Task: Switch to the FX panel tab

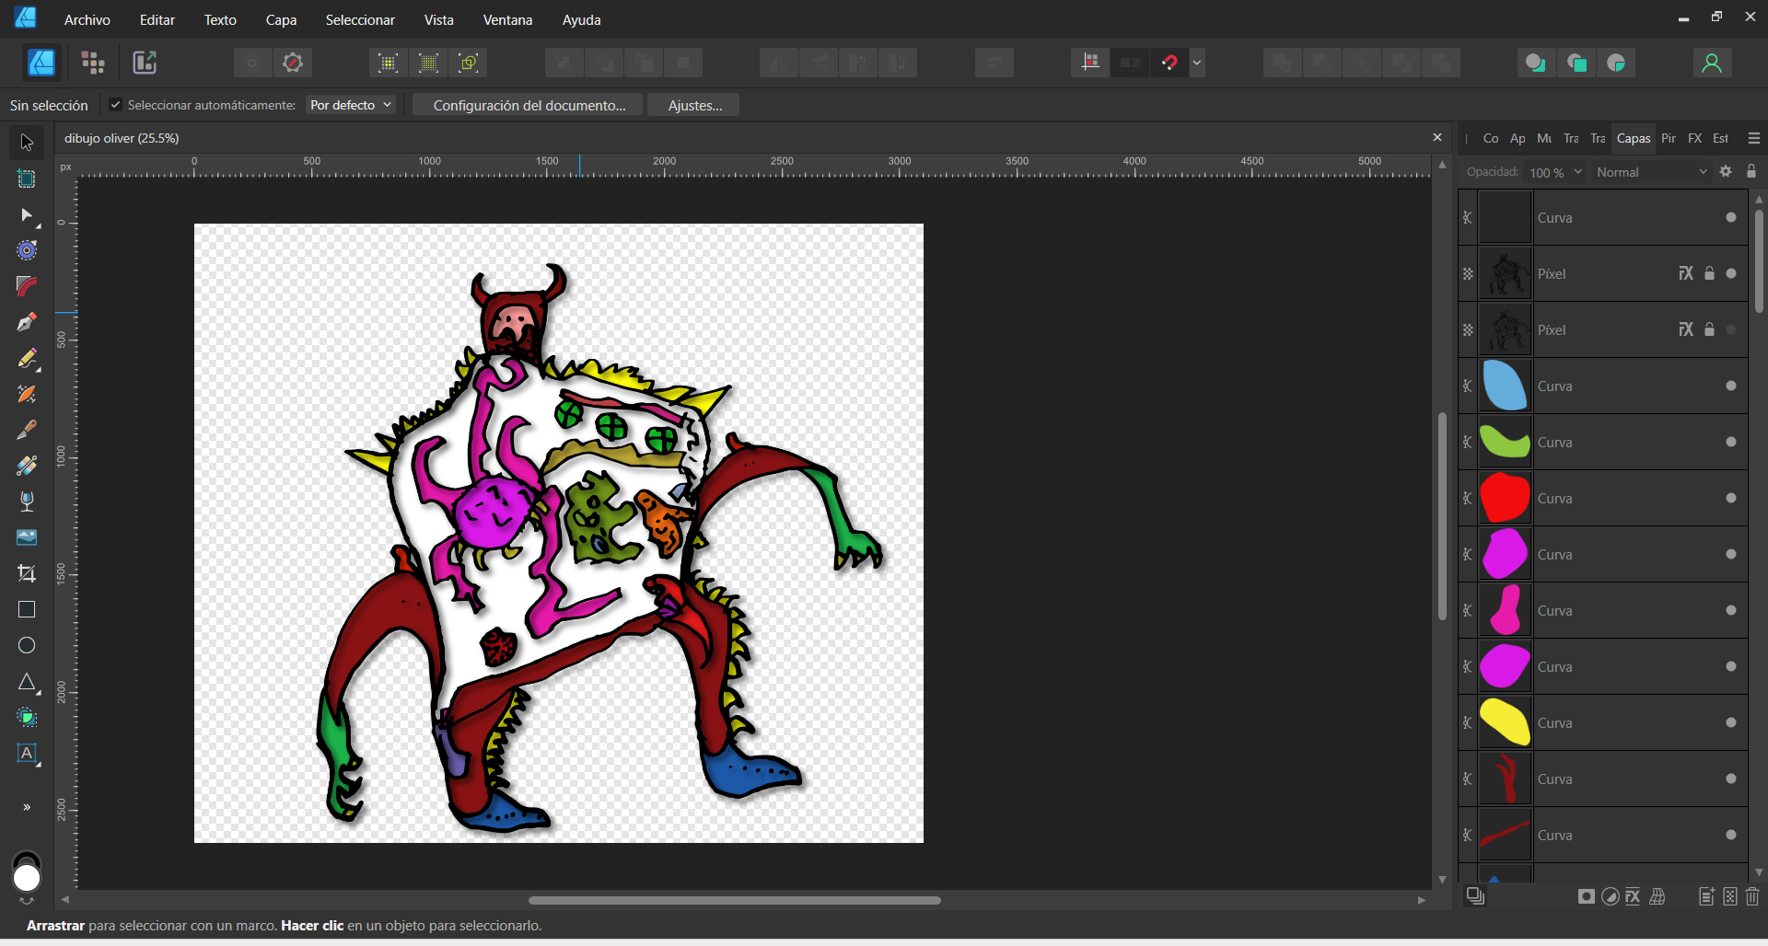Action: pyautogui.click(x=1694, y=138)
